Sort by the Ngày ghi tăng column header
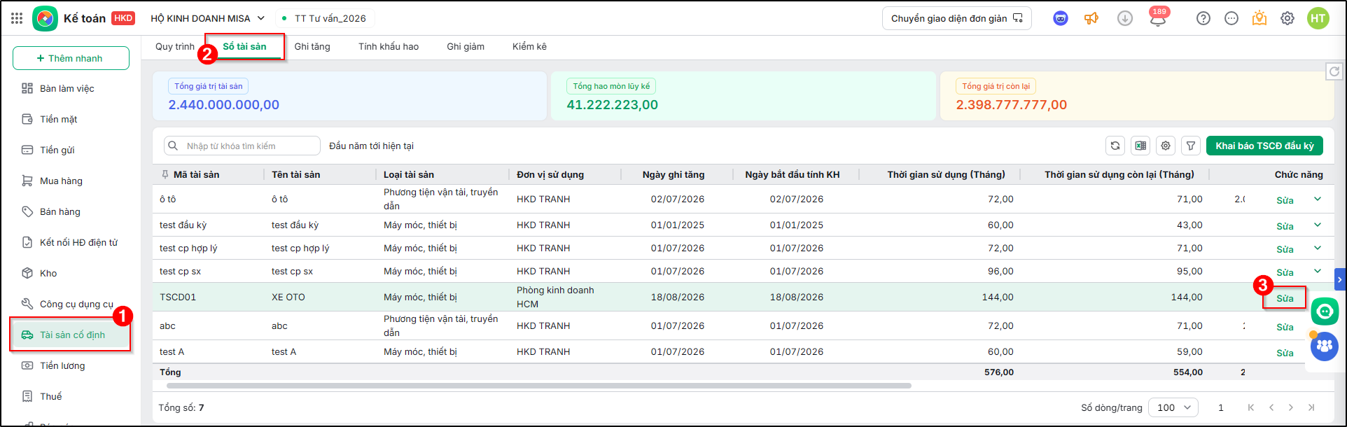The image size is (1347, 427). pyautogui.click(x=673, y=174)
